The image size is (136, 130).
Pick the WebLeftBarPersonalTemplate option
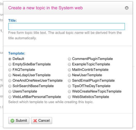tap(10, 97)
